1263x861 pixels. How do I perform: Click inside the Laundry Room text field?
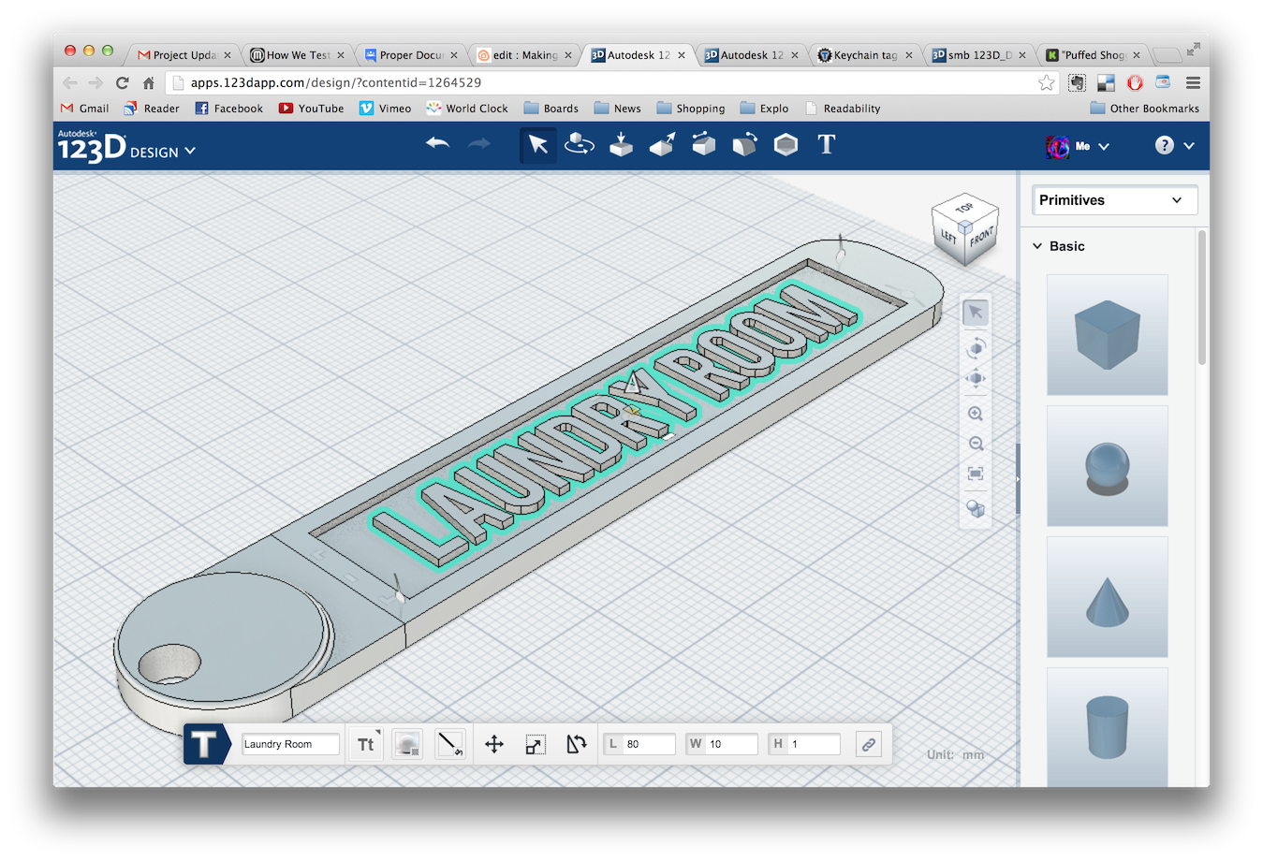click(x=289, y=743)
